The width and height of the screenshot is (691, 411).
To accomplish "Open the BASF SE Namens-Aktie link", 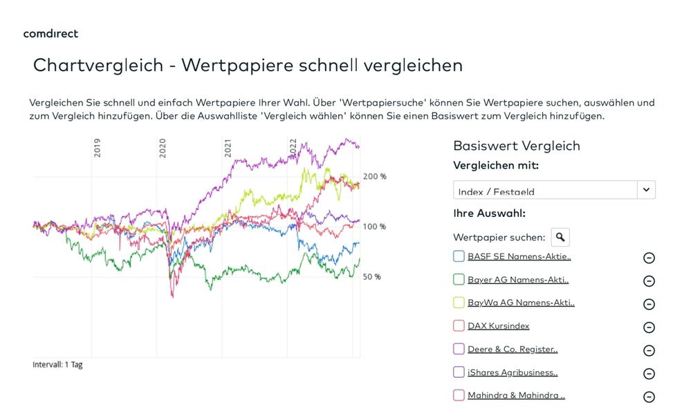I will click(518, 256).
